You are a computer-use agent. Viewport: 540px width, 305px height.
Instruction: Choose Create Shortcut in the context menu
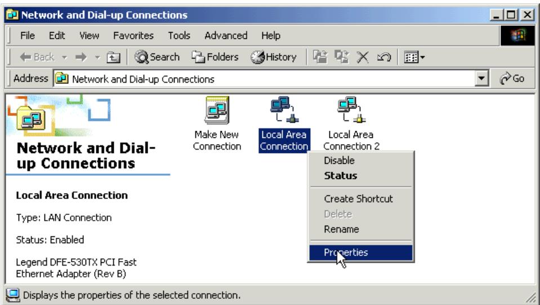tap(361, 199)
